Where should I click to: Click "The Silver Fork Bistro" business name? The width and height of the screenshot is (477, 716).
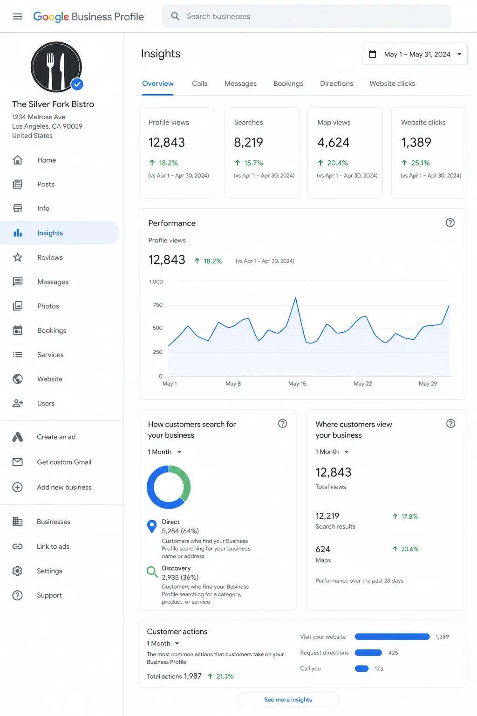(53, 104)
